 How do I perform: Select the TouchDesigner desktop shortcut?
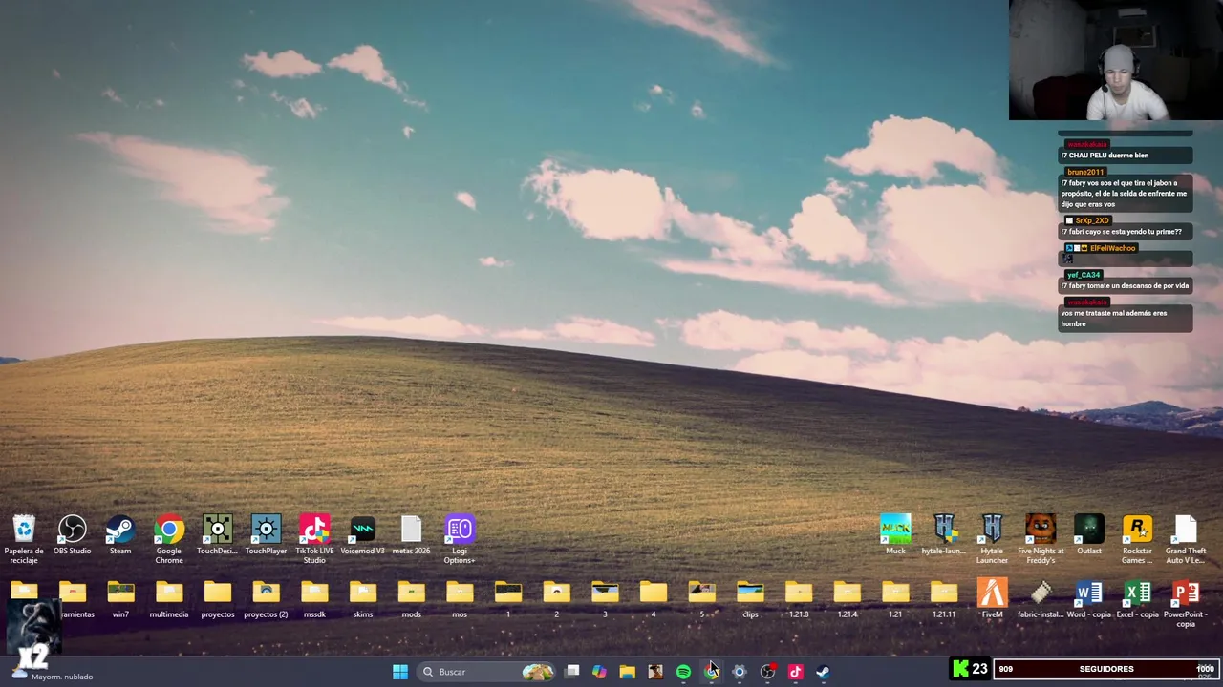pyautogui.click(x=218, y=535)
